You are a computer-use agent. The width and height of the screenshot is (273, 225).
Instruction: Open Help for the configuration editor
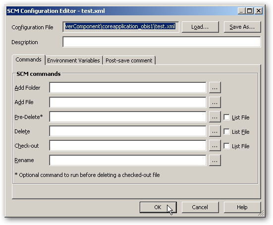(x=242, y=207)
